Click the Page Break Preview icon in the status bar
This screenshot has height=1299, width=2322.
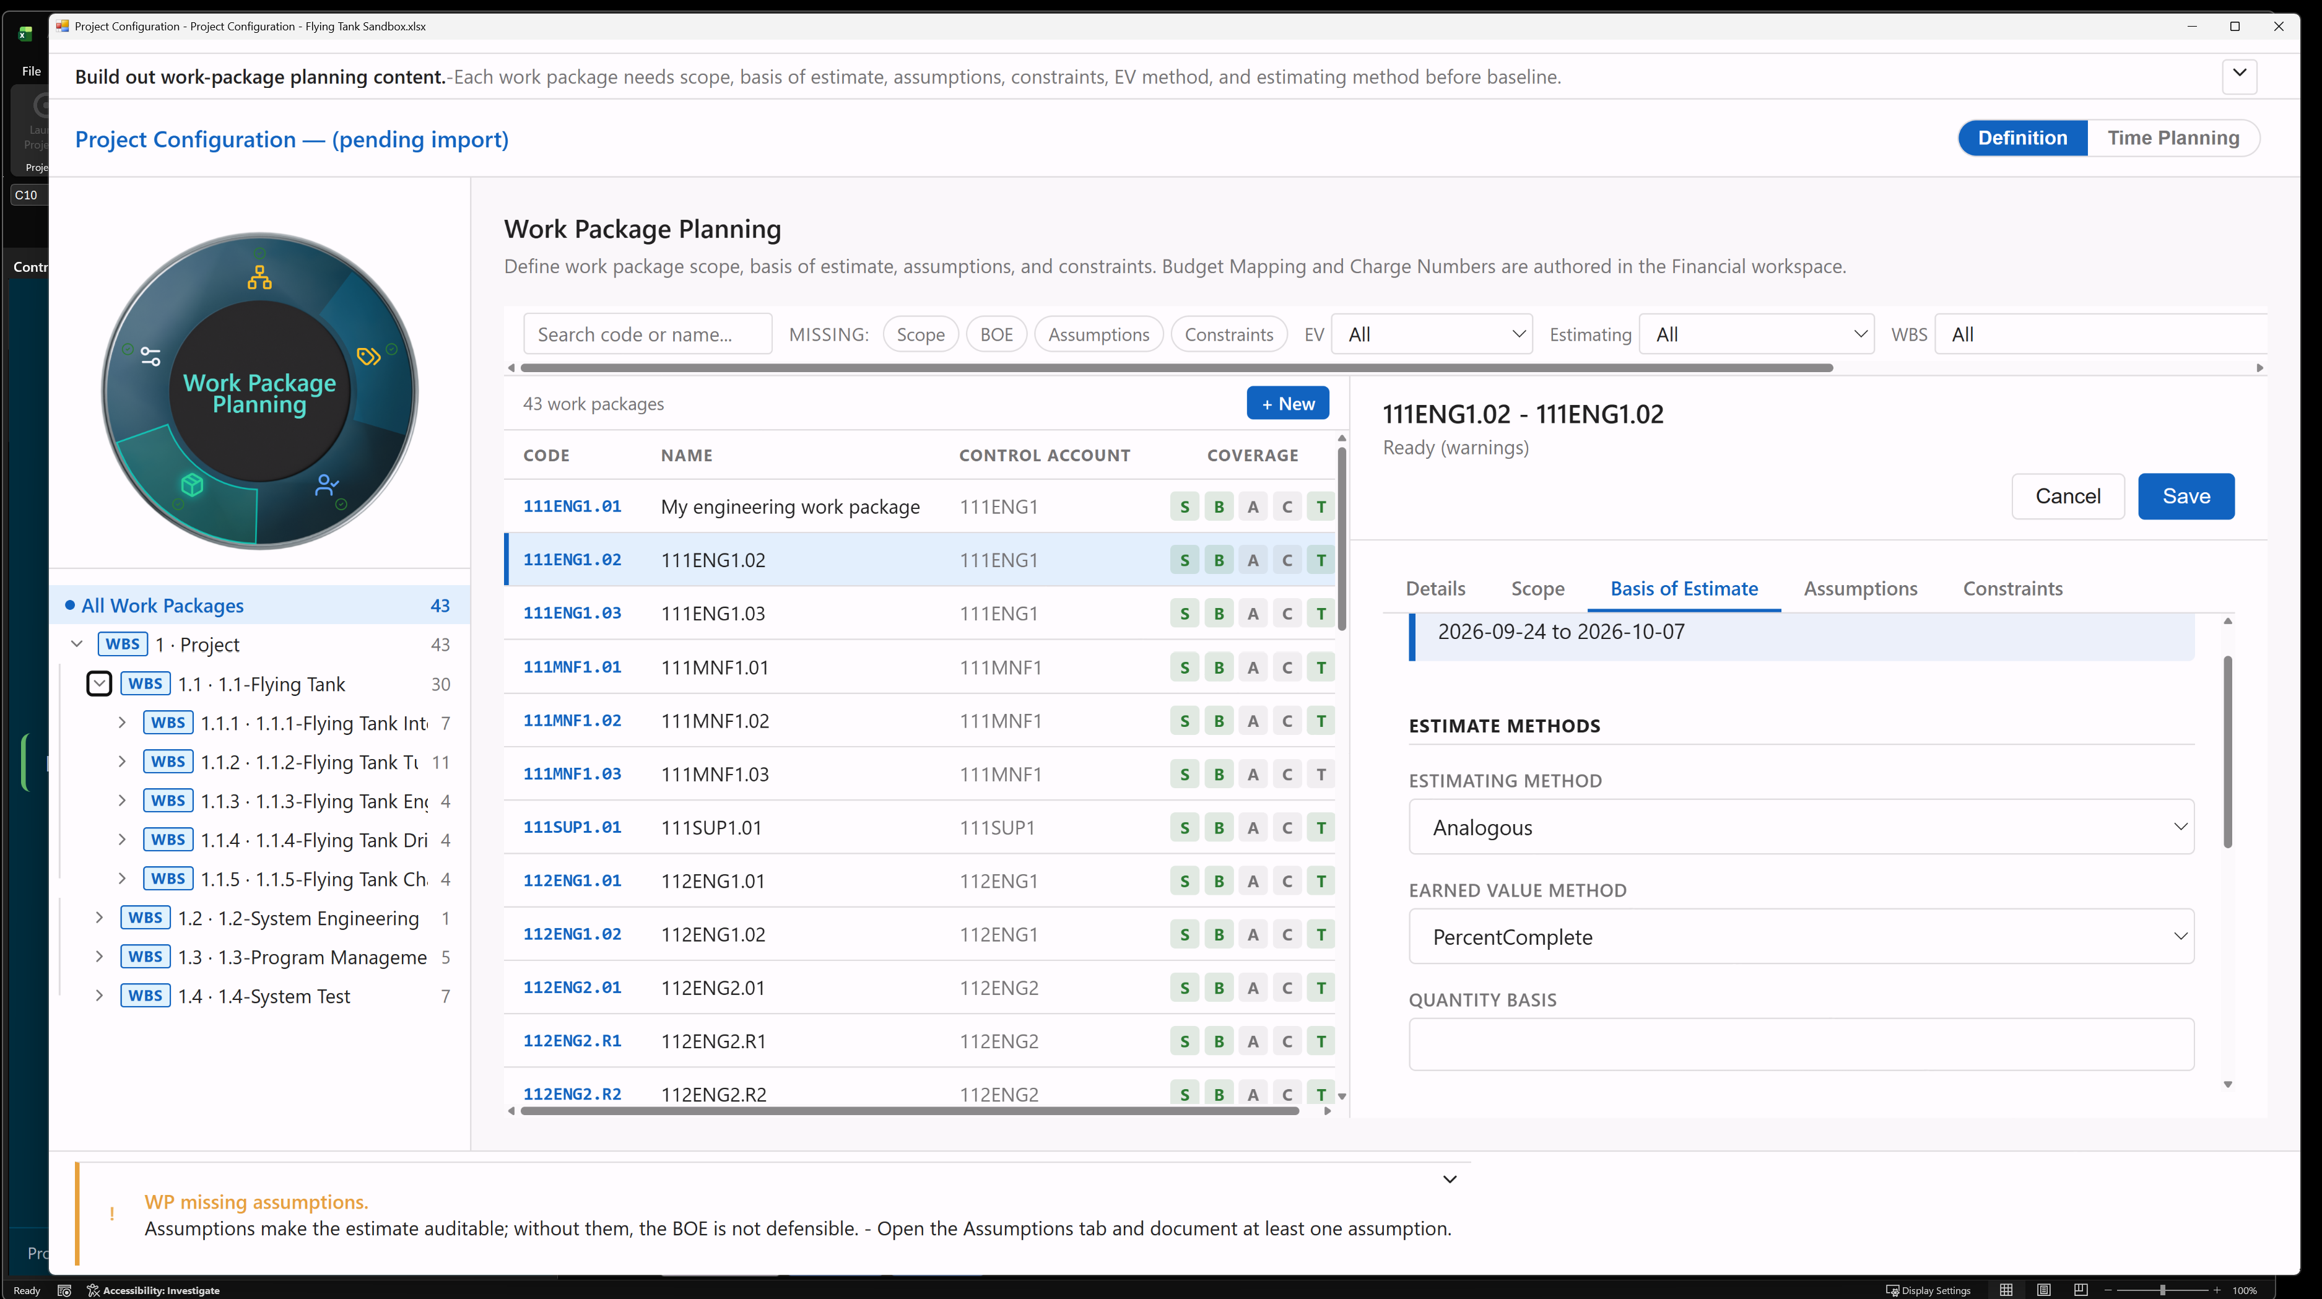[x=2081, y=1290]
